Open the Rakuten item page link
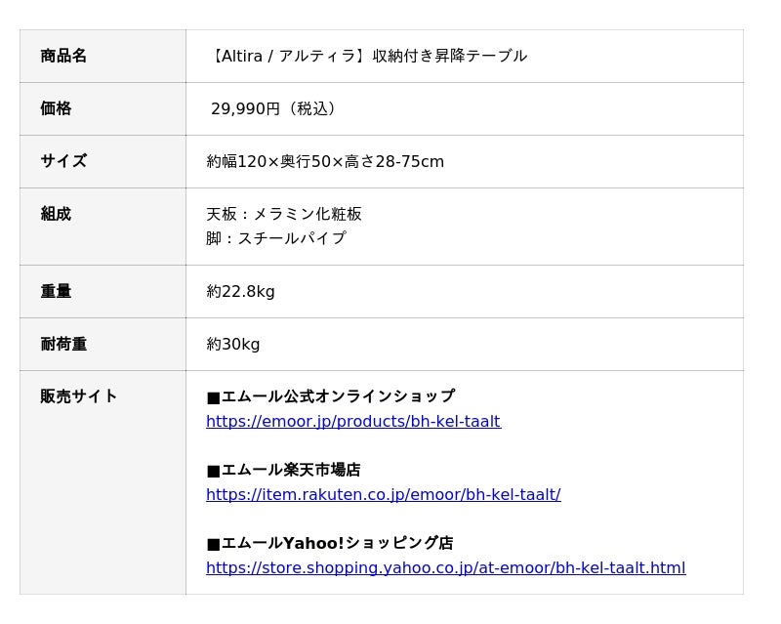This screenshot has height=624, width=781. pos(383,495)
